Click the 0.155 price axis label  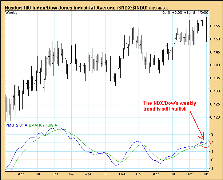215,26
